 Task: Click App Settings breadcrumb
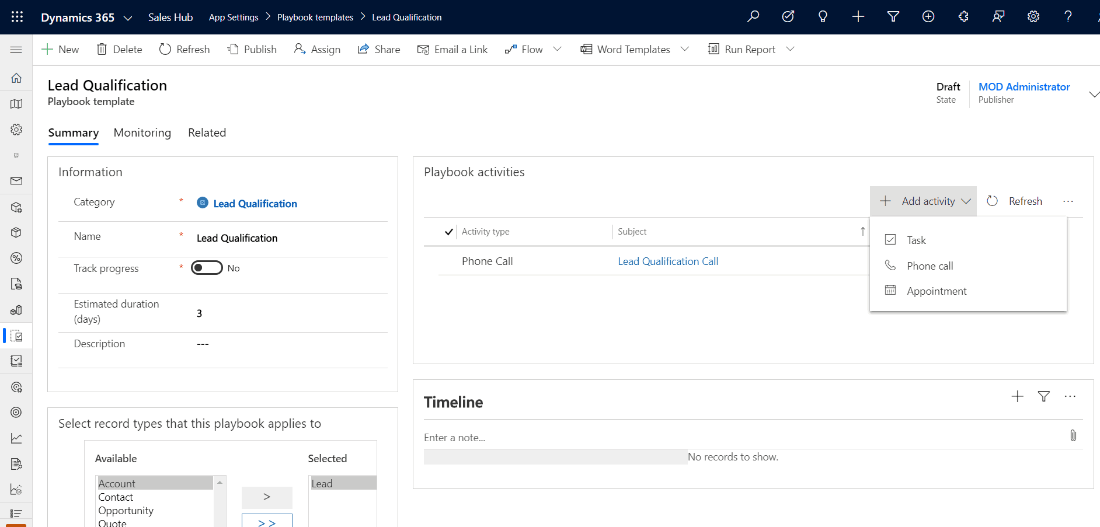pos(234,18)
